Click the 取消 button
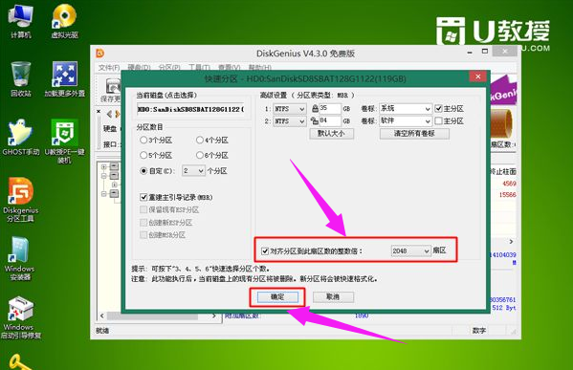 coord(333,297)
